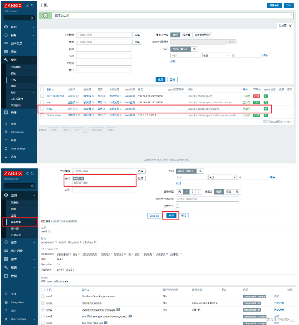Tick the checkbox for host 192.168.88.200
Viewport: 299px width, 325px height.
click(x=42, y=96)
